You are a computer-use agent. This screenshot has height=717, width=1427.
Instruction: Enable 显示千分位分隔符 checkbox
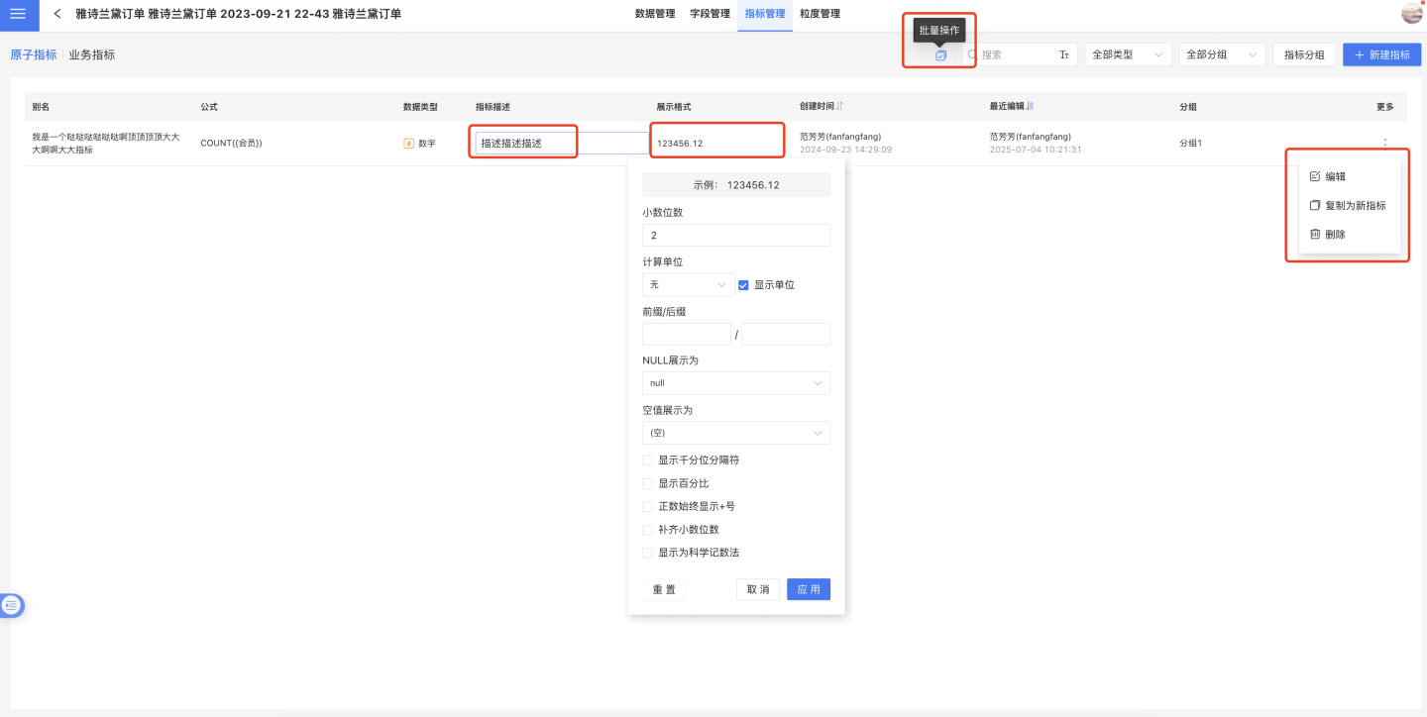pos(648,461)
